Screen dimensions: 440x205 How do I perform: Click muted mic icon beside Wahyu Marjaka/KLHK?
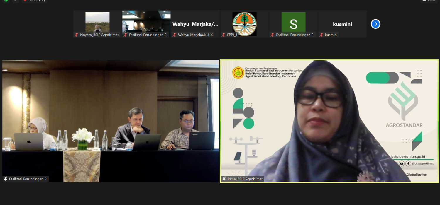(x=175, y=35)
